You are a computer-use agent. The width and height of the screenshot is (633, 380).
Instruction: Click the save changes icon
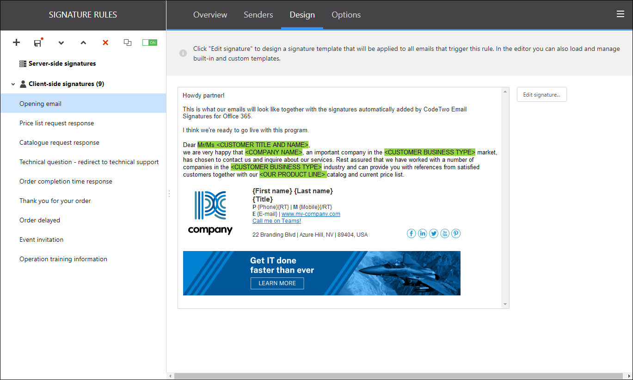click(37, 43)
